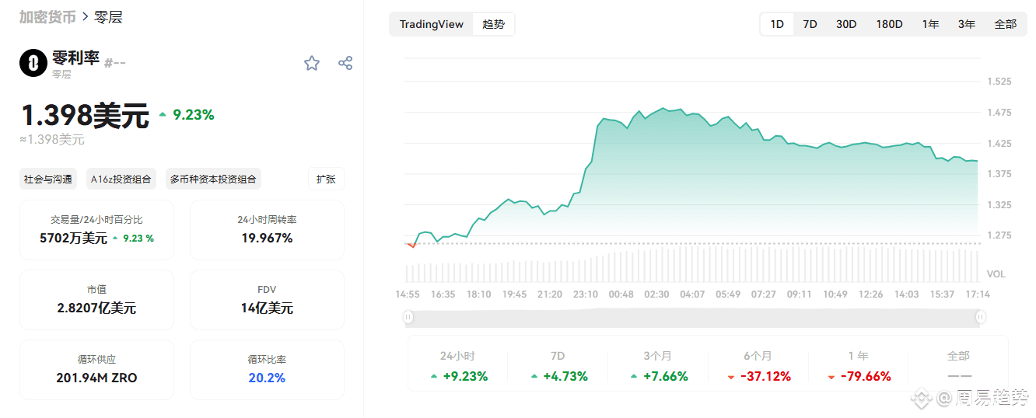Screen dimensions: 1036x418
Task: Click the 社会与沟通 tag
Action: tap(48, 179)
